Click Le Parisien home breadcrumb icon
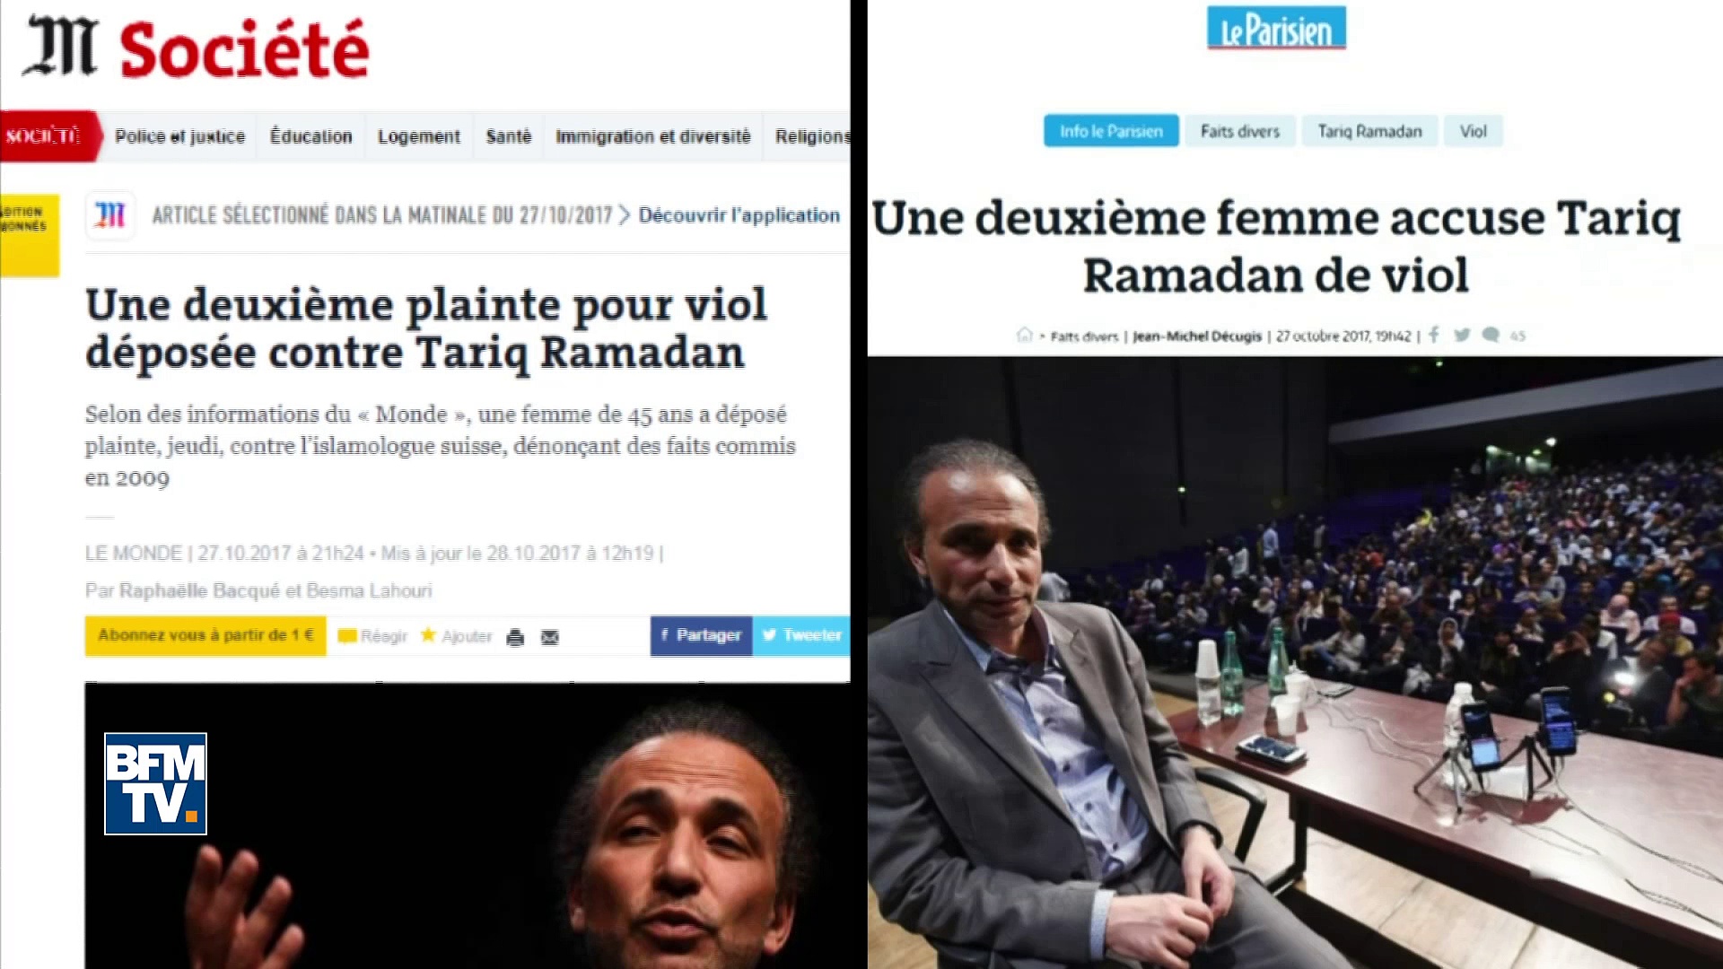Viewport: 1723px width, 969px height. 1025,335
